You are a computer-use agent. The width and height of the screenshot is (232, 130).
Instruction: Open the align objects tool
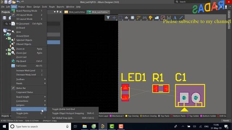(x=126, y=18)
